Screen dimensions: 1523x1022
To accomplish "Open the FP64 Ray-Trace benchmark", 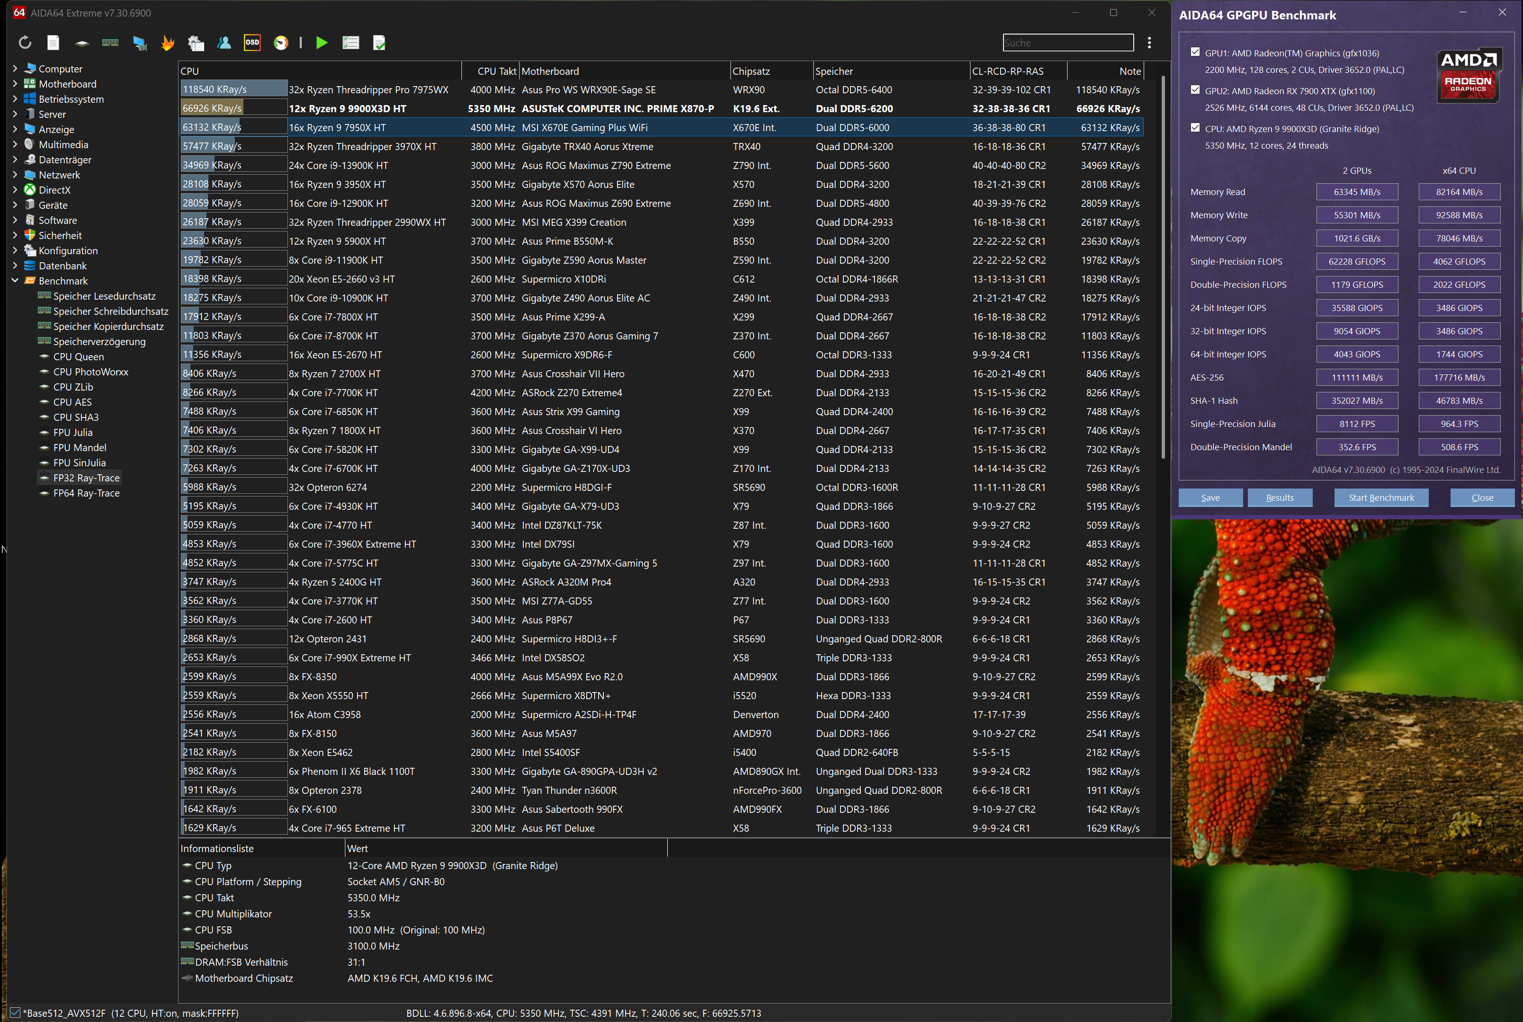I will 86,493.
